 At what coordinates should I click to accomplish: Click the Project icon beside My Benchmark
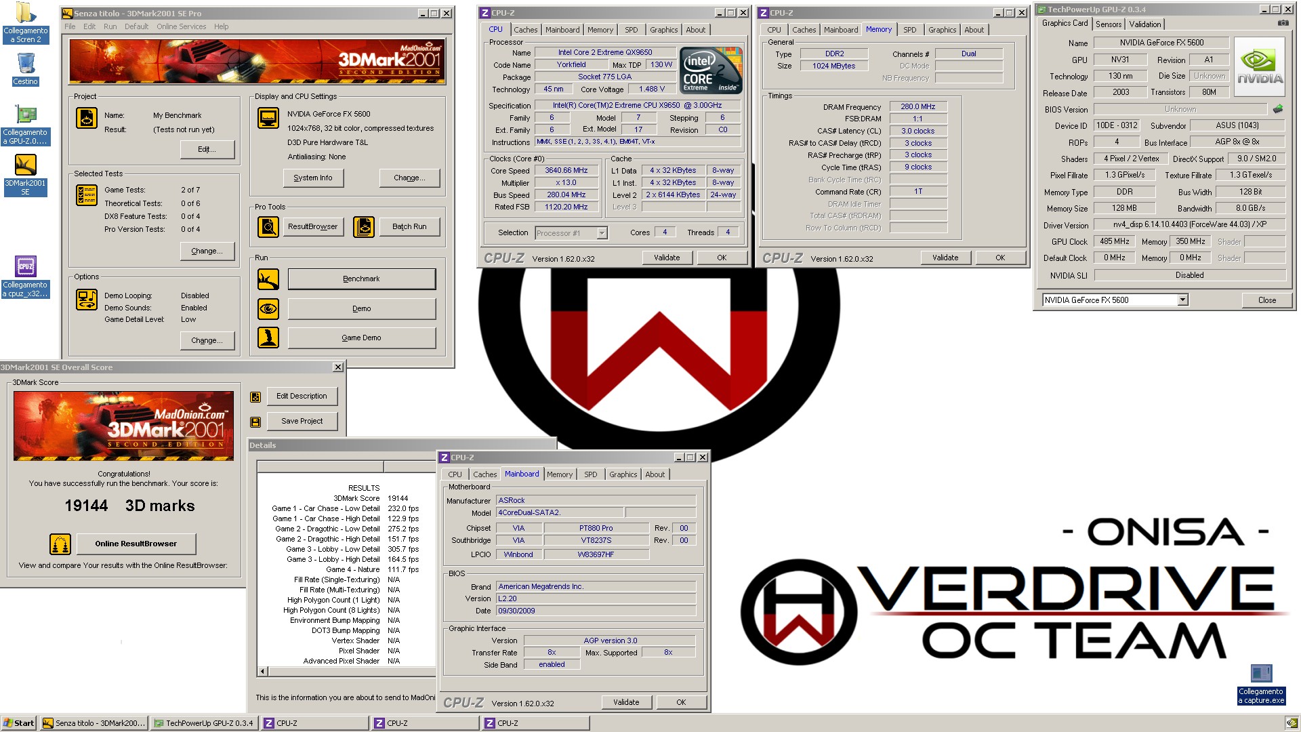tap(87, 118)
